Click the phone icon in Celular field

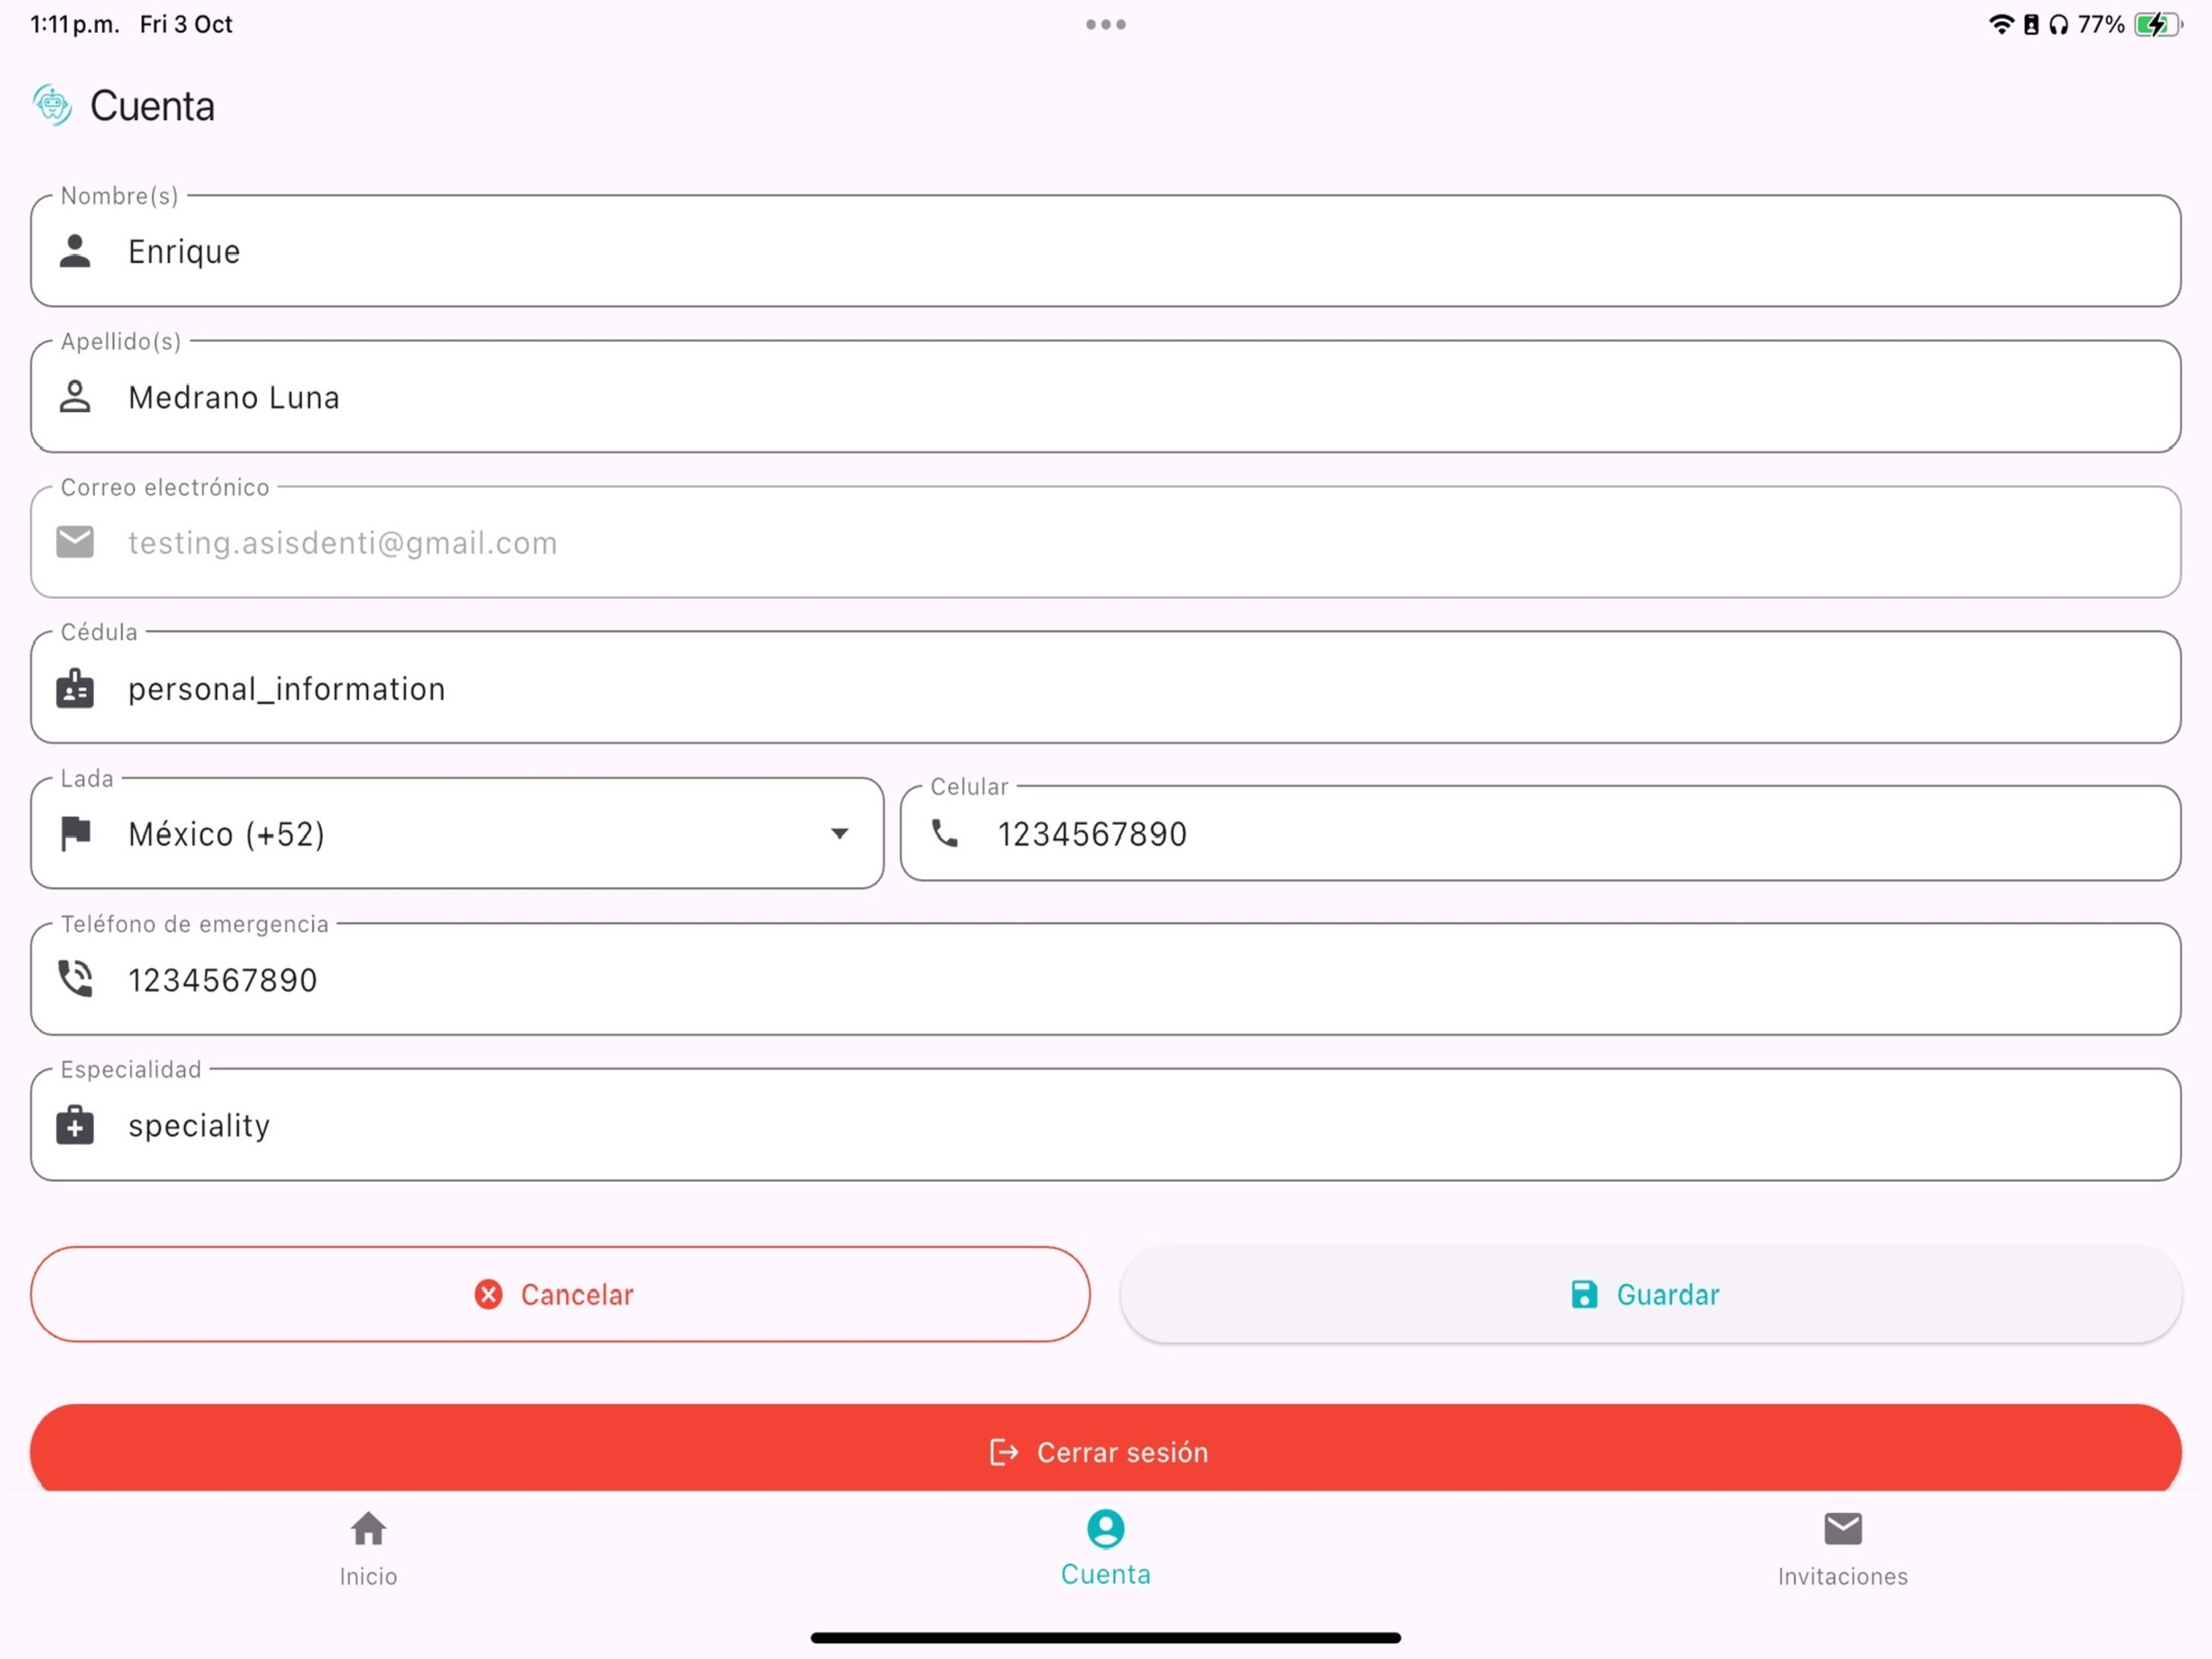tap(945, 833)
